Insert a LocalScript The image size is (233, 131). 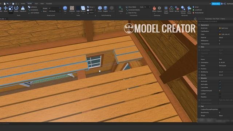(x=197, y=10)
